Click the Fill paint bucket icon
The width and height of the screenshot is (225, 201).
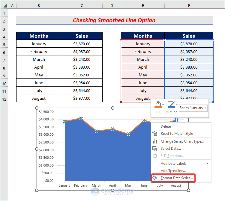(x=158, y=105)
